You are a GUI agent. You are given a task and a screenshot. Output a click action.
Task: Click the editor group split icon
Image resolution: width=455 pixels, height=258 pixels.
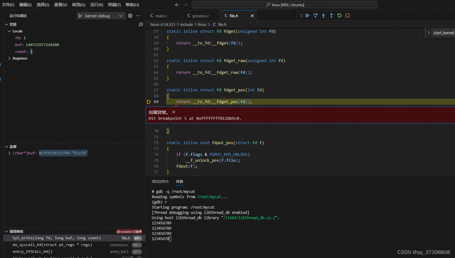141,24
